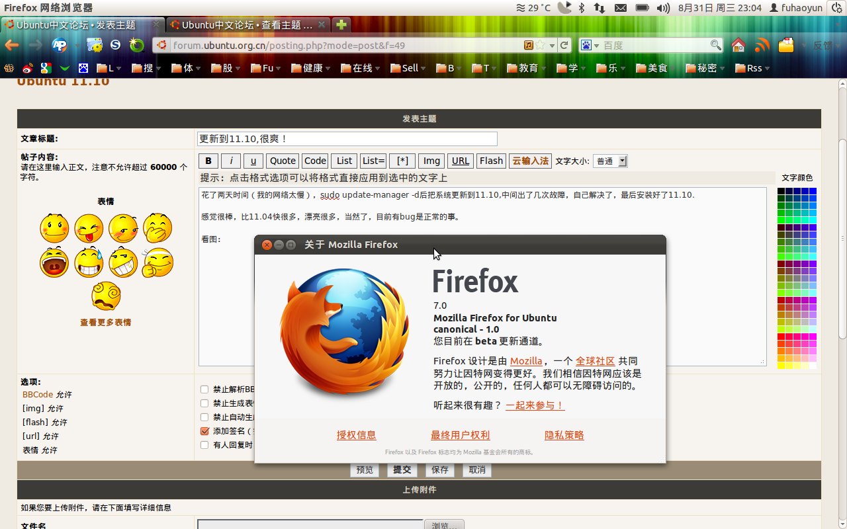The image size is (847, 529).
Task: Insert the tongue-out emoticon
Action: coord(89,228)
